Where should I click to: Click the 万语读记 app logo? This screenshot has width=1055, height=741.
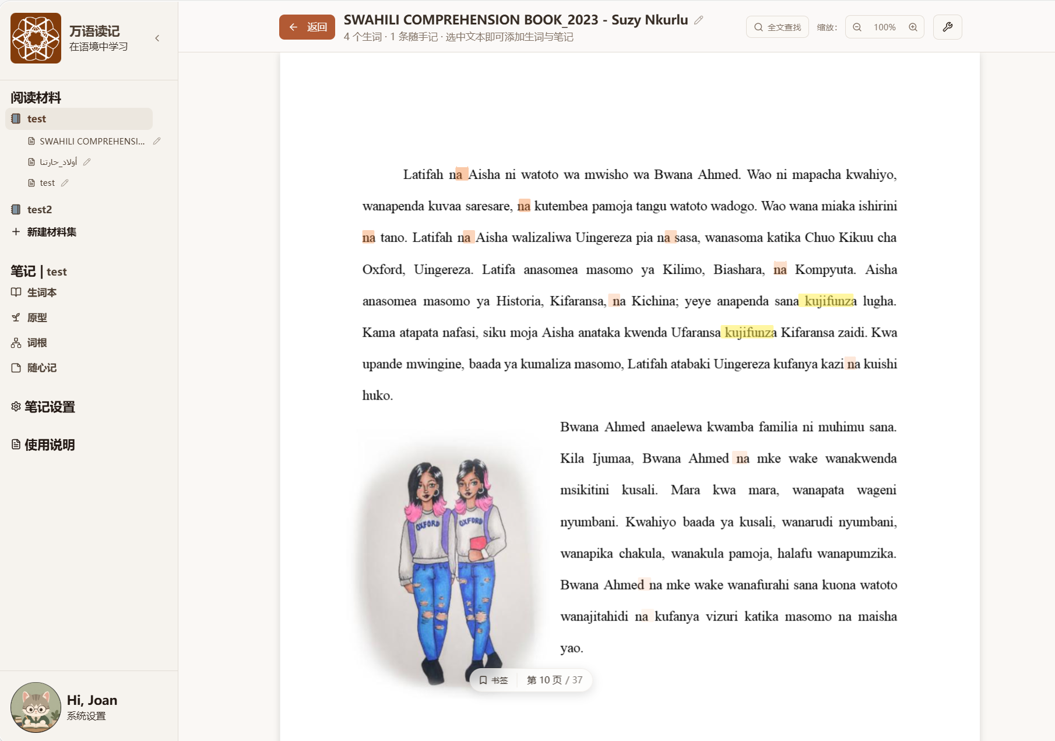[36, 38]
